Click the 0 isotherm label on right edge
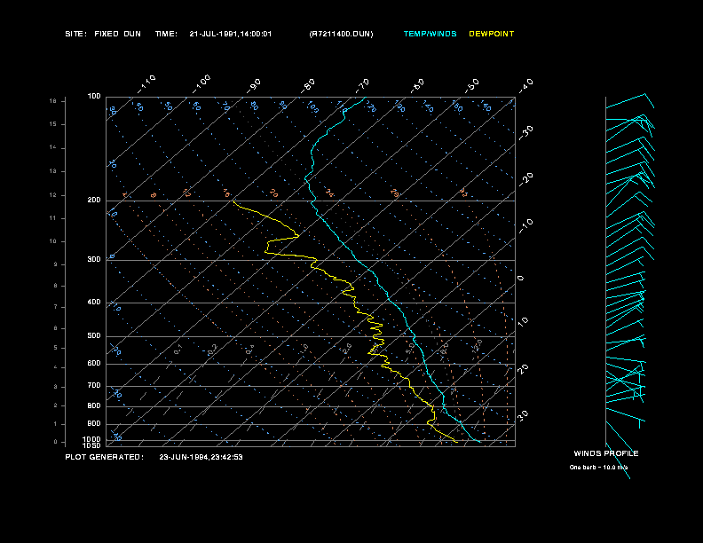Viewport: 703px width, 543px height. point(520,279)
